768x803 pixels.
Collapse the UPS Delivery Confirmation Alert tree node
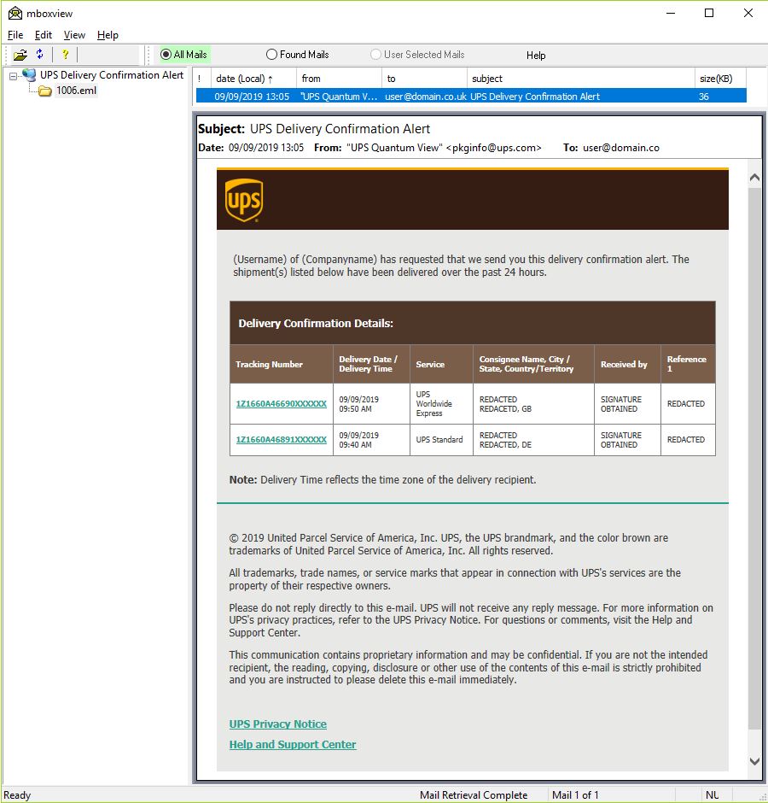coord(13,76)
